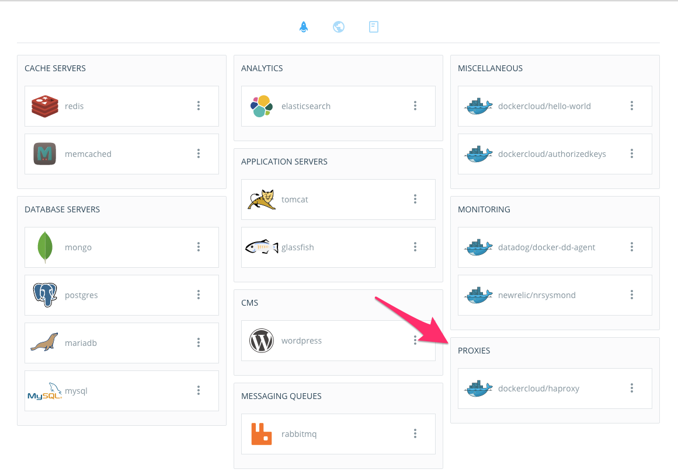Screen dimensions: 678x476
Task: Pick the rabbitmq label
Action: coord(299,434)
